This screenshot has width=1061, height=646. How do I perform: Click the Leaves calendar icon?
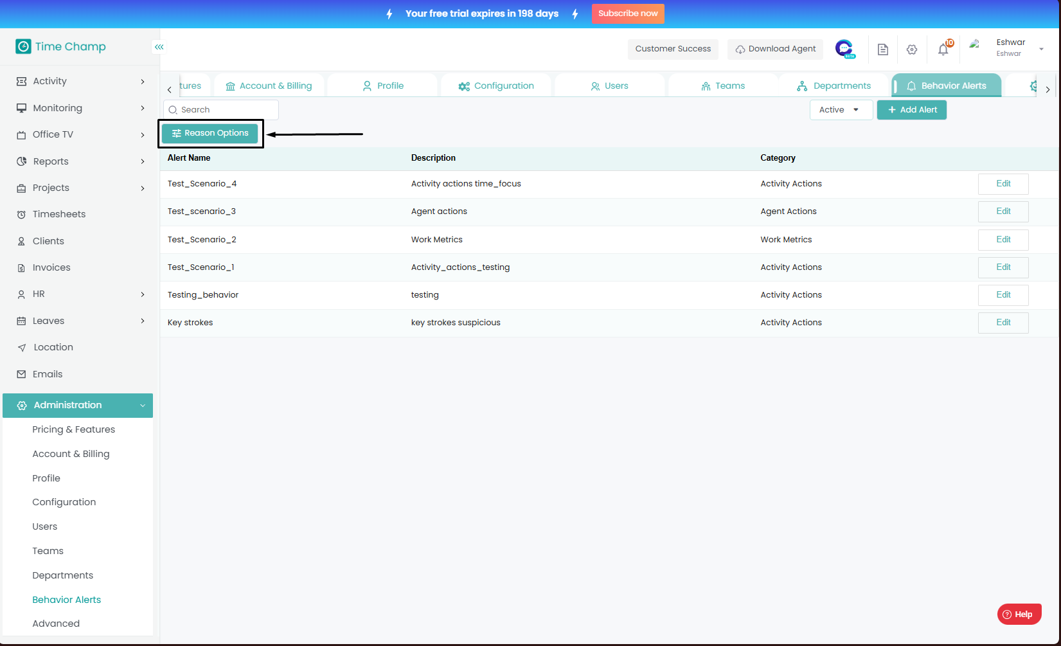tap(21, 321)
